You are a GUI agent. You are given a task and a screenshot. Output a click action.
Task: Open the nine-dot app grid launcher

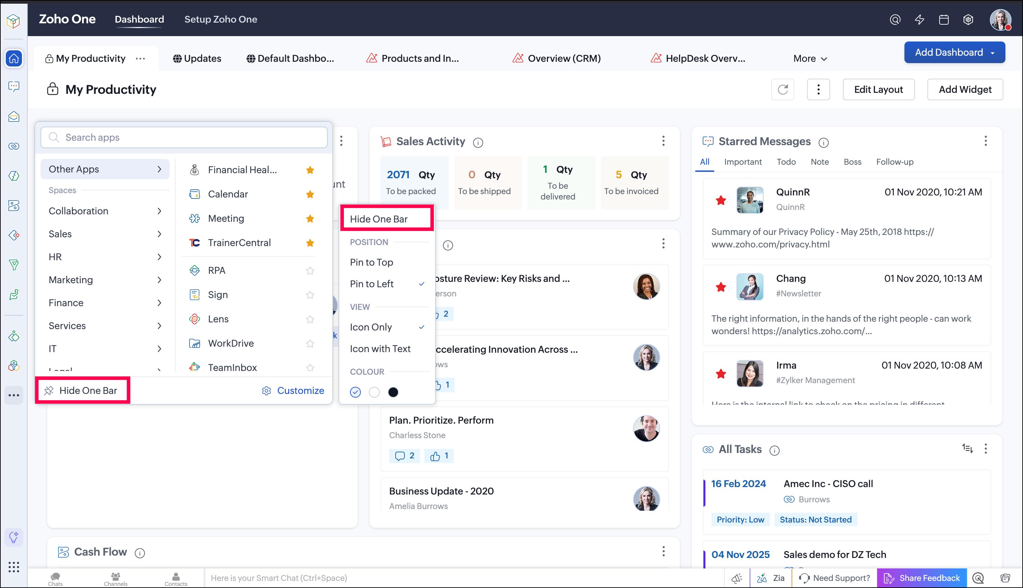[14, 567]
